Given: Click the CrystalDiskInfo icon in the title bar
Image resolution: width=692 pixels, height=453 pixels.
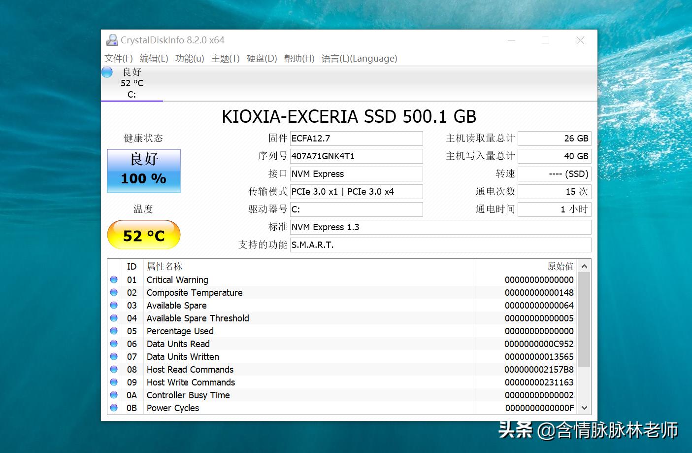Looking at the screenshot, I should tap(112, 39).
